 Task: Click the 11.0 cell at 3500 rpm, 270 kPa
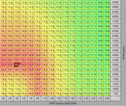[x=100, y=60]
